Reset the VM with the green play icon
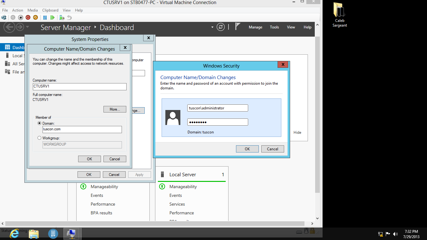The width and height of the screenshot is (427, 240). (53, 17)
